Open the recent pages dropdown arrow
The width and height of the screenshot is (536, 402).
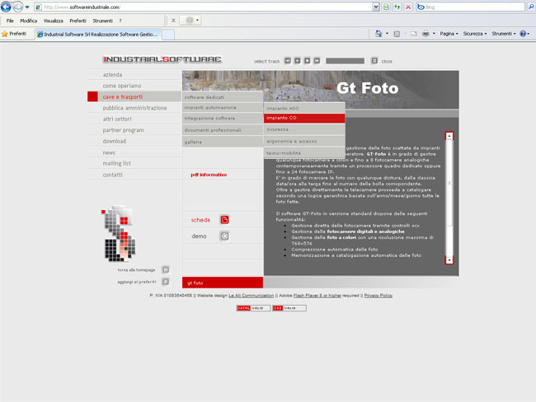(27, 7)
